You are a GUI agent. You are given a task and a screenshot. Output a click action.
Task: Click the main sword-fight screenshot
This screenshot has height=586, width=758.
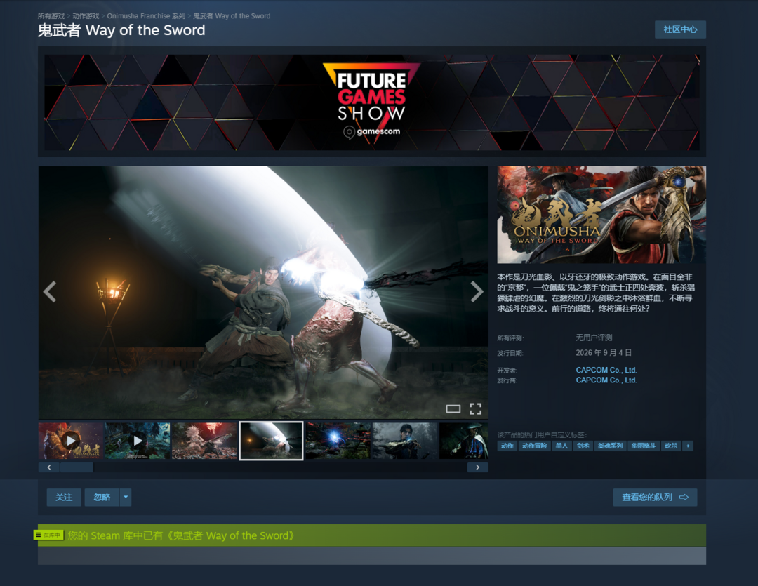263,292
